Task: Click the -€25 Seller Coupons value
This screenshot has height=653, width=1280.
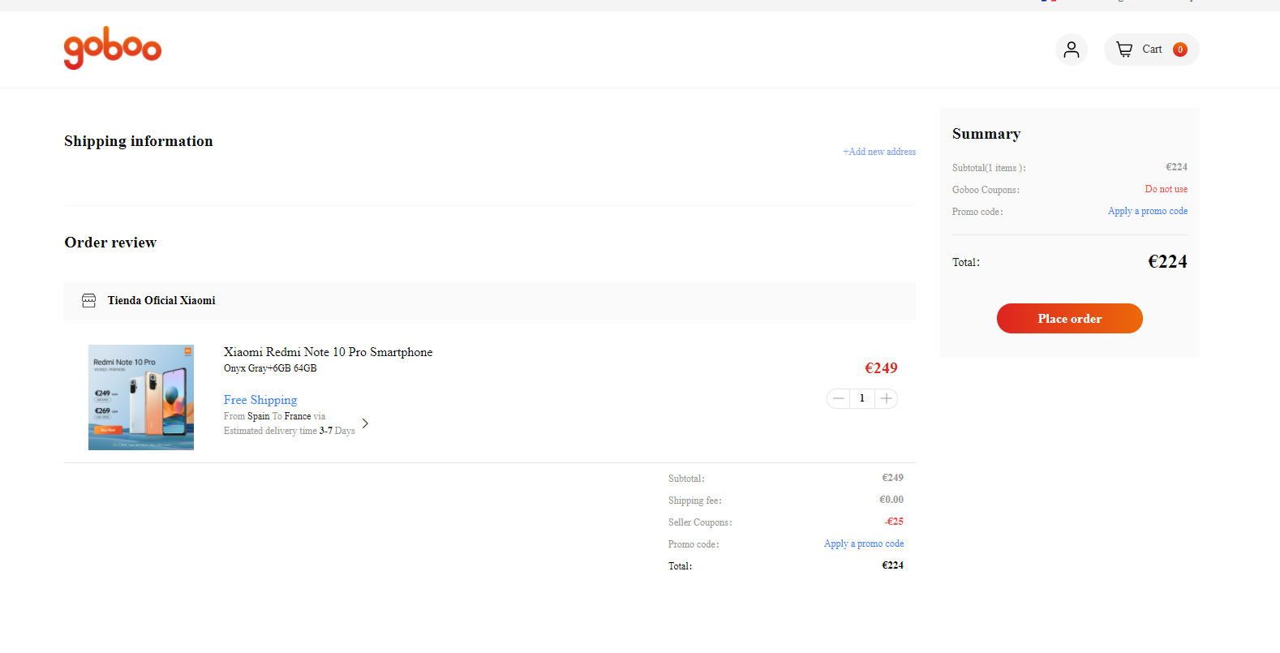Action: click(x=894, y=522)
